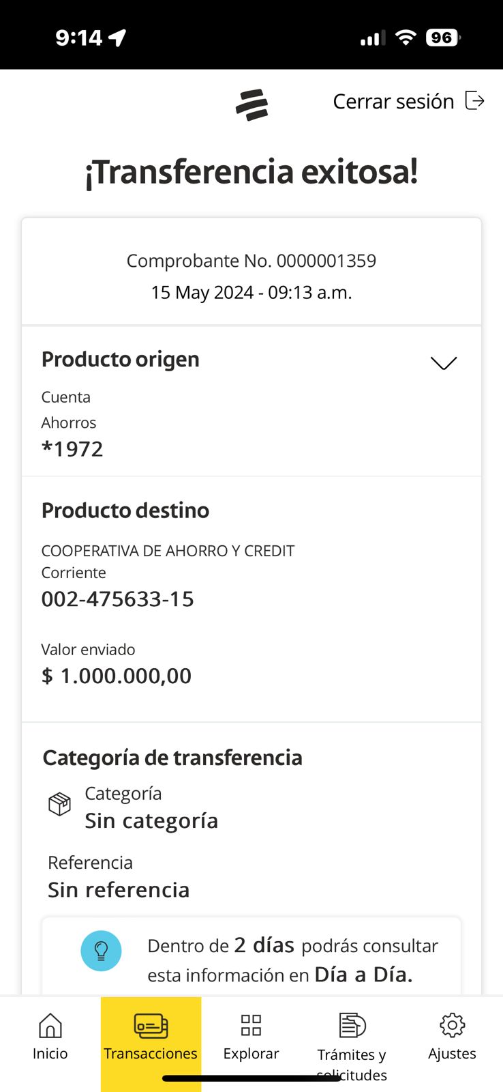Screen dimensions: 503x1092
Task: Click the logout arrow icon
Action: click(x=474, y=101)
